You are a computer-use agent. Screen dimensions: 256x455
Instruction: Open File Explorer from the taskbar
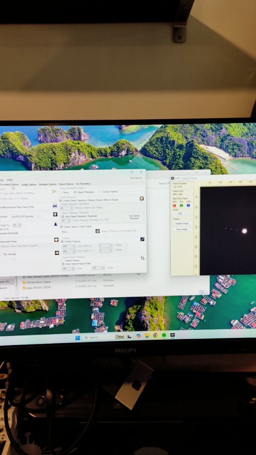click(147, 335)
